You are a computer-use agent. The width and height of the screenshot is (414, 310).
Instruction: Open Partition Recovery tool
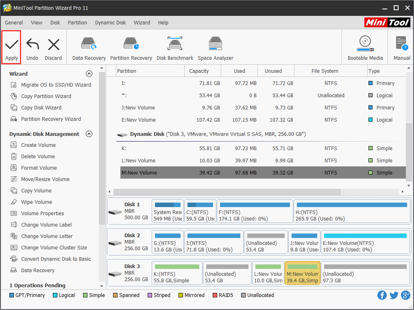pos(131,49)
